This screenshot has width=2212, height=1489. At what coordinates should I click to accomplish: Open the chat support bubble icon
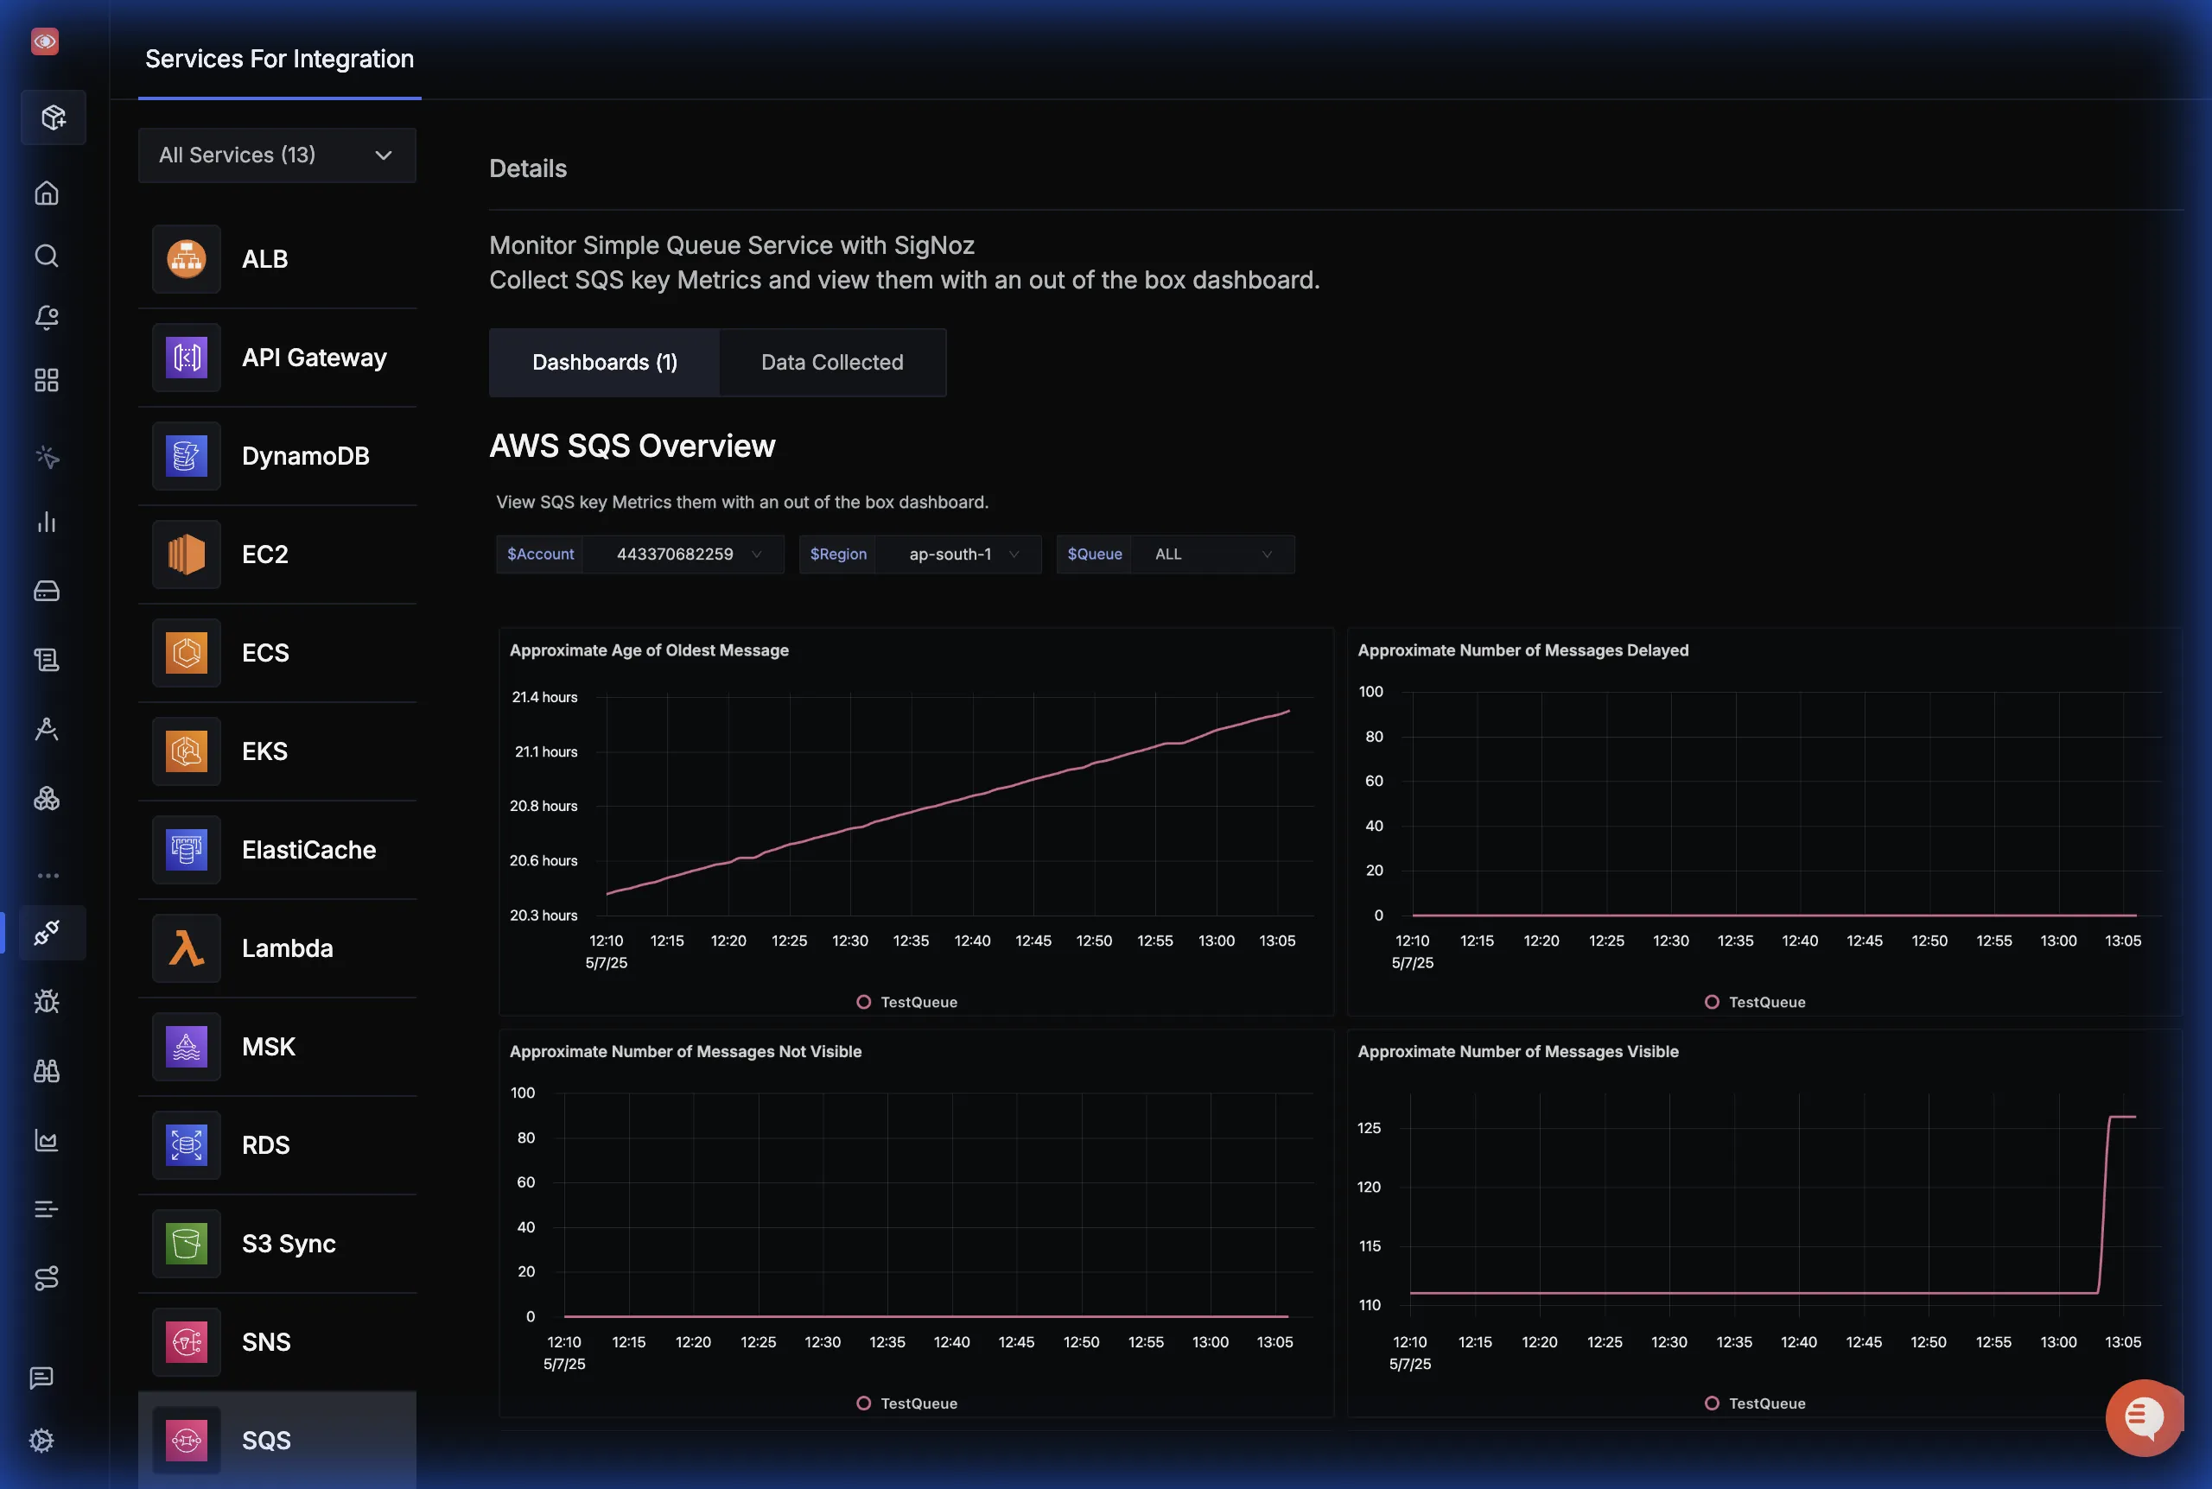[x=2143, y=1418]
